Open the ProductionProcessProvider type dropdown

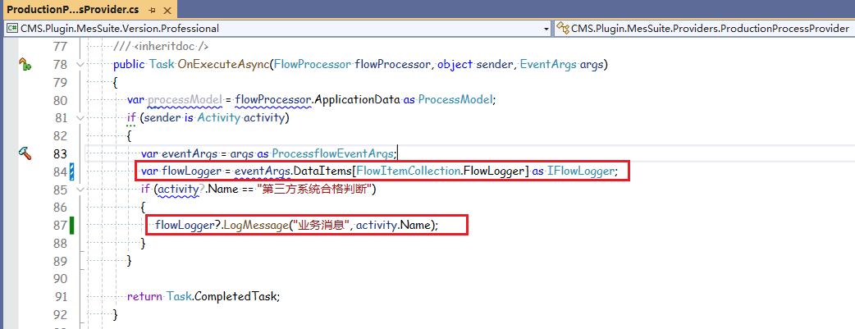point(706,29)
